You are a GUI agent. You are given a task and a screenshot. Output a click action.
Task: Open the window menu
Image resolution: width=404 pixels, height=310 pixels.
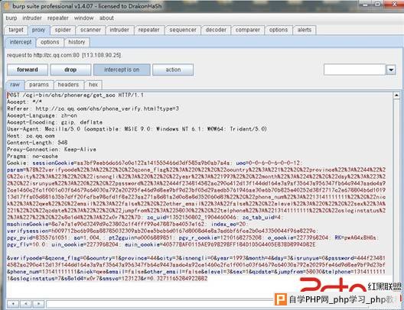click(83, 18)
